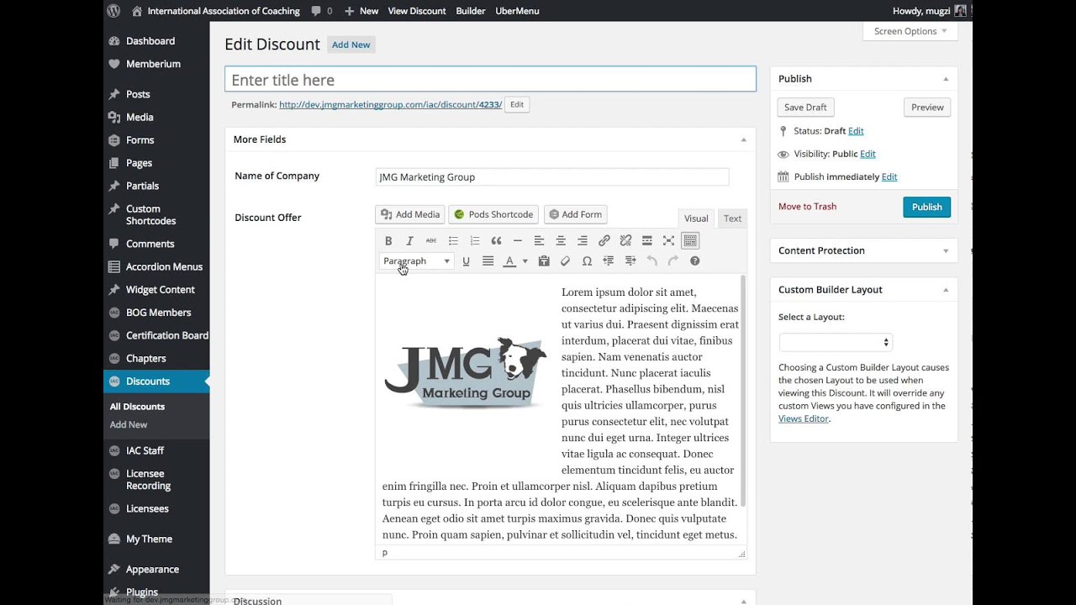Apply strikethrough formatting
This screenshot has height=605, width=1076.
click(431, 241)
